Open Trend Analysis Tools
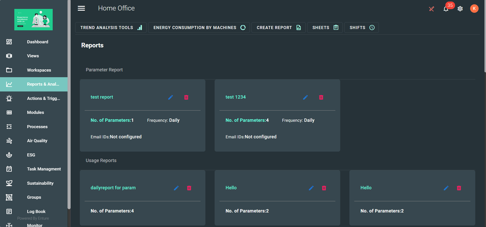Image resolution: width=486 pixels, height=227 pixels. tap(111, 28)
